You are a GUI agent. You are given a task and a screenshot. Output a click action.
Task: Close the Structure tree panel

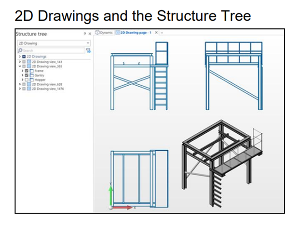click(90, 34)
